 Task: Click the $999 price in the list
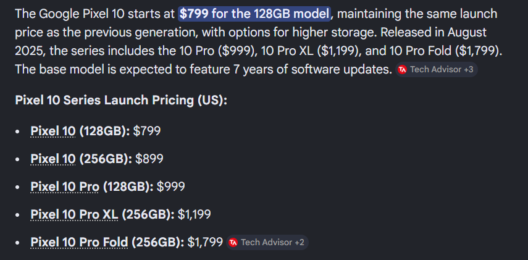point(171,187)
